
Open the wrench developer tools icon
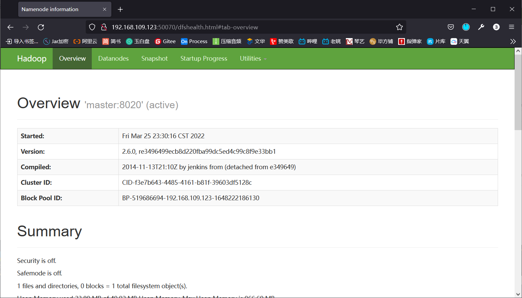point(481,27)
